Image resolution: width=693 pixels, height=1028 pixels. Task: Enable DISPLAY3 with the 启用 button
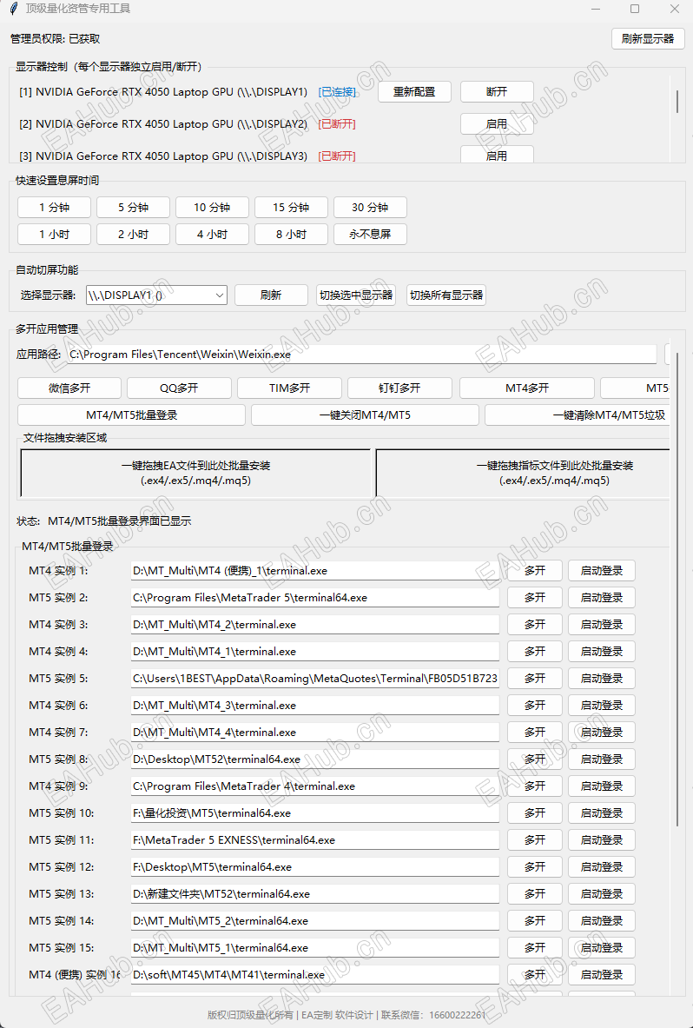point(497,155)
